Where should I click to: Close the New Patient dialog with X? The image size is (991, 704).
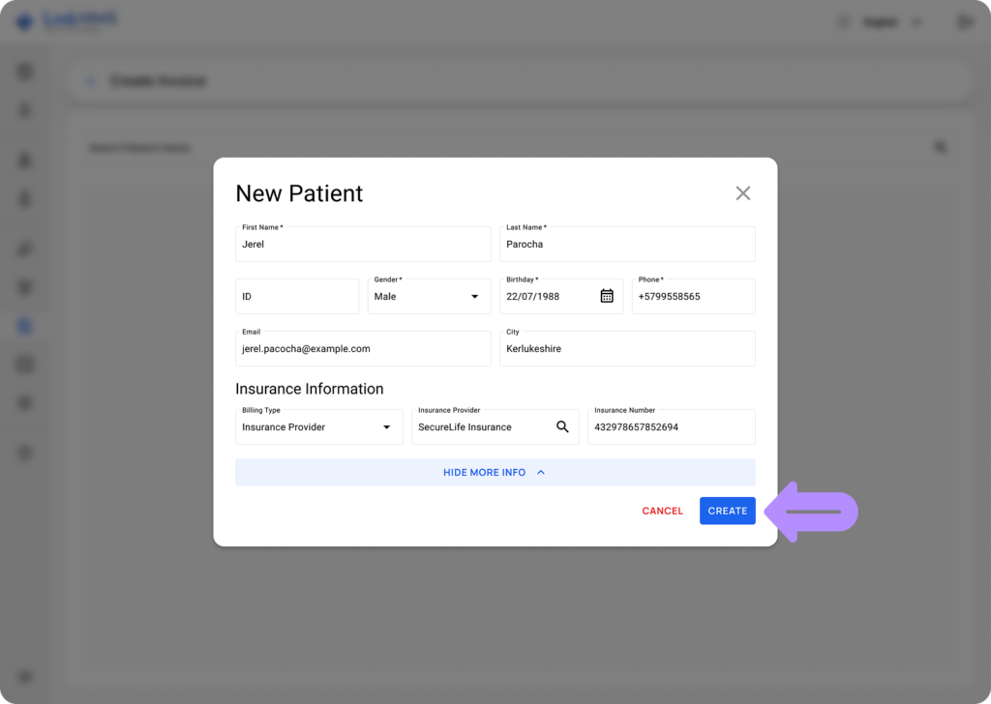742,193
